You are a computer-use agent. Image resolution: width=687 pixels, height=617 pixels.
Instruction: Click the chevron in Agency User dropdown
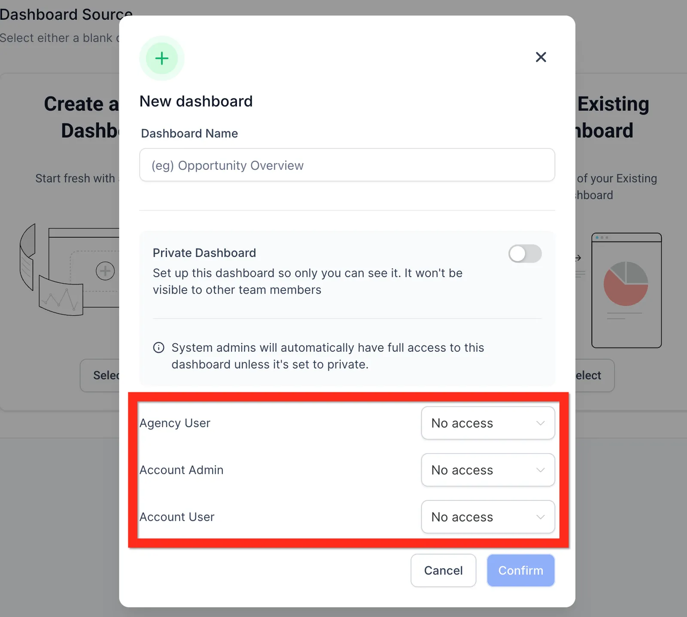[541, 423]
